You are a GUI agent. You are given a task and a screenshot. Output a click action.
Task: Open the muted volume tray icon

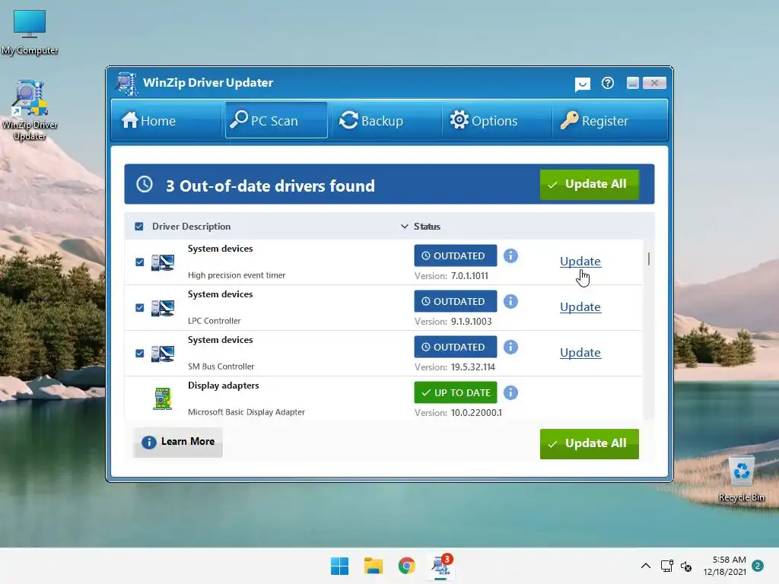coord(686,566)
